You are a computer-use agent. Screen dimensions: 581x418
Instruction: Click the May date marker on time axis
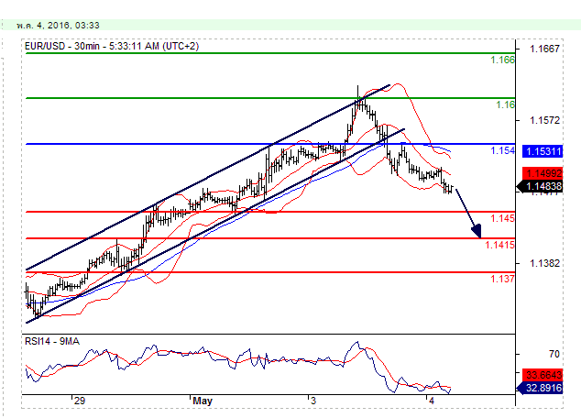tap(203, 401)
